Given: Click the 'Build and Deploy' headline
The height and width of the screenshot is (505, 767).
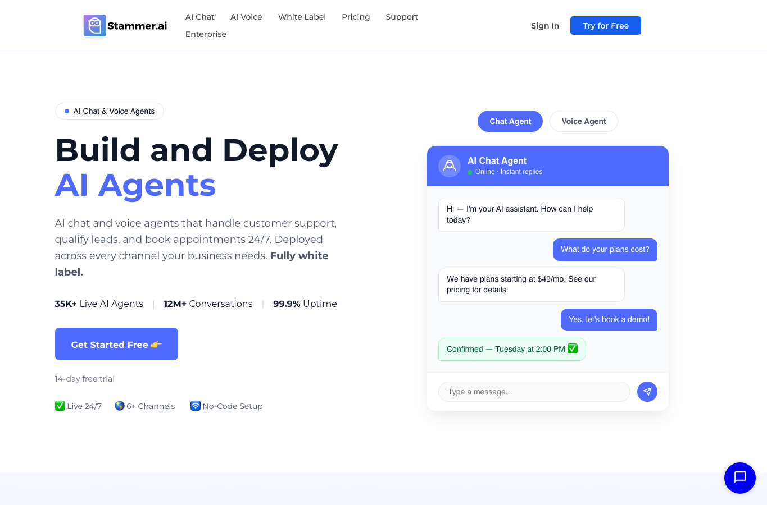Looking at the screenshot, I should (197, 150).
